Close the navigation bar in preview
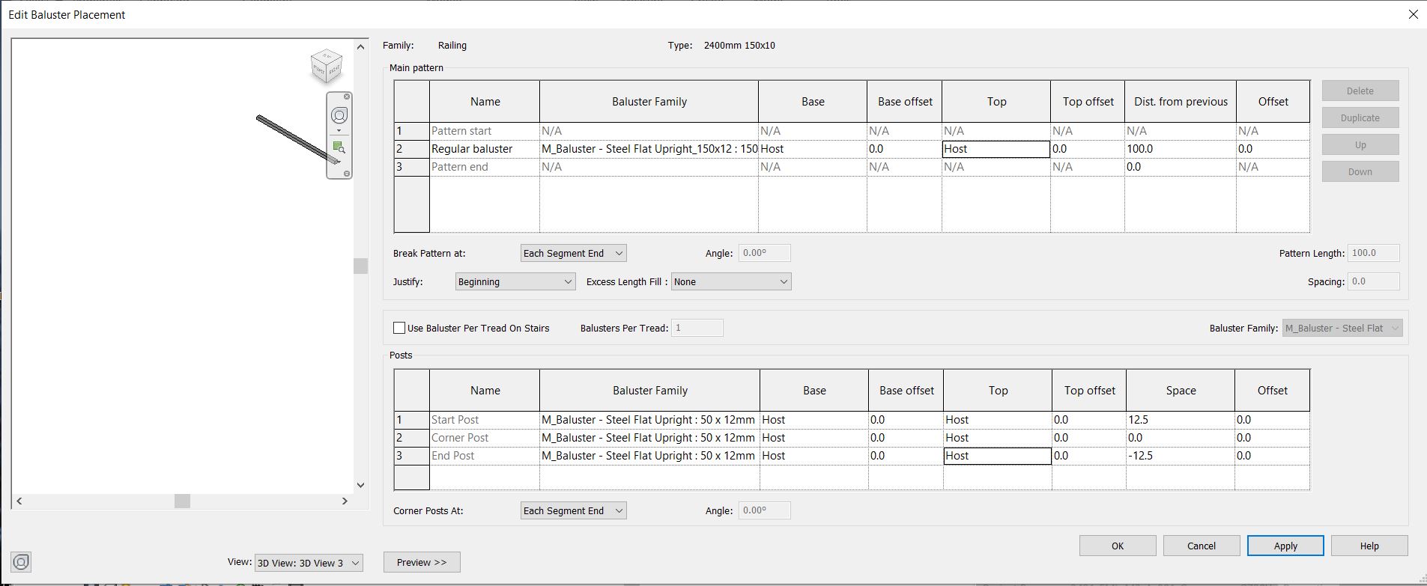This screenshot has height=586, width=1427. pyautogui.click(x=347, y=97)
